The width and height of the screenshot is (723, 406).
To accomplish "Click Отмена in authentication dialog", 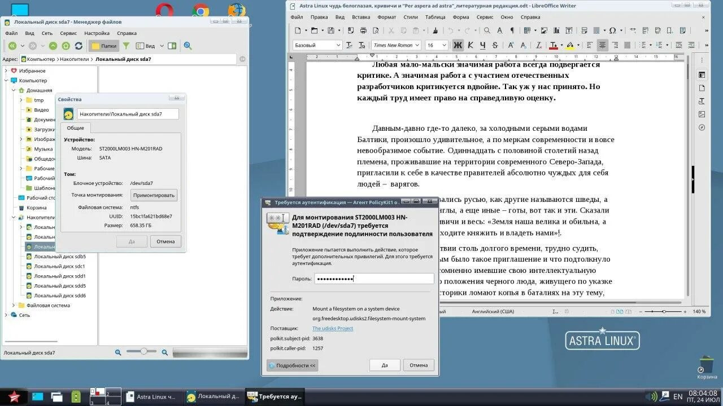I will [419, 365].
